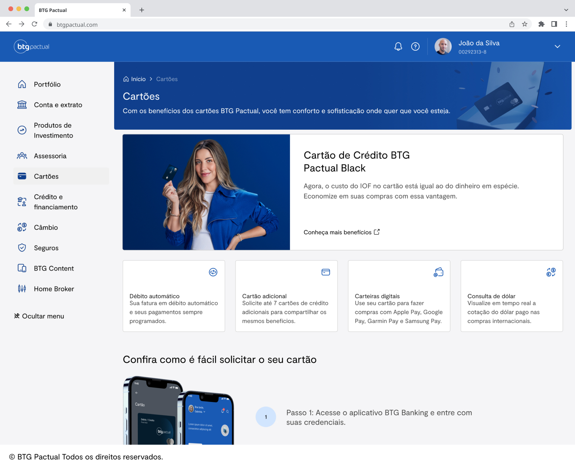Open the browser extensions puzzle icon

point(541,24)
